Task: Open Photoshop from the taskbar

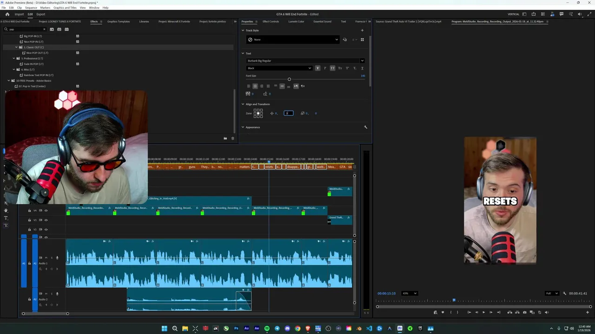Action: click(x=236, y=328)
